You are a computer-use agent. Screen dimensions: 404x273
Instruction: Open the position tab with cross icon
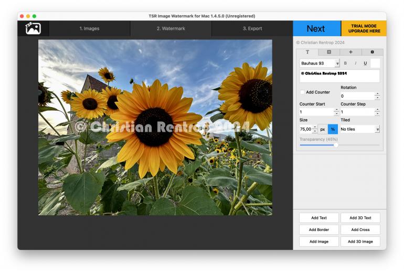[350, 52]
